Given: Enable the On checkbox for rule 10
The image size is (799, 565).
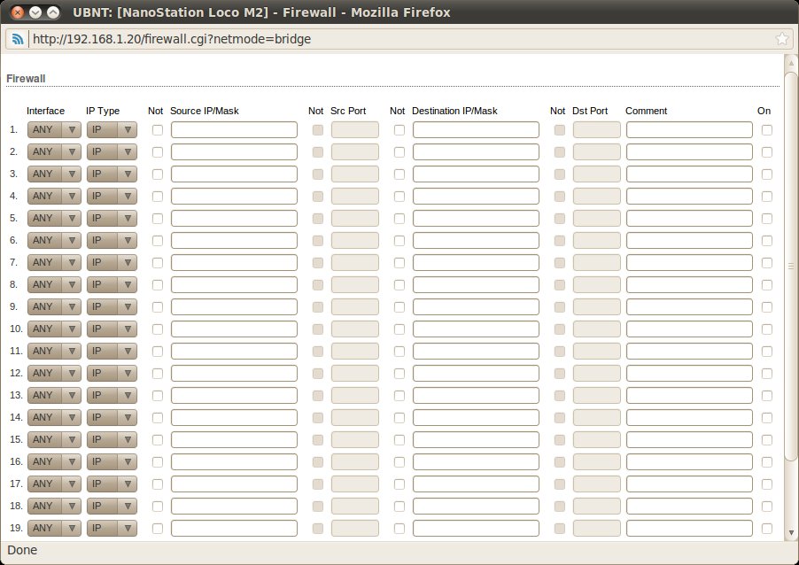Looking at the screenshot, I should coord(766,329).
